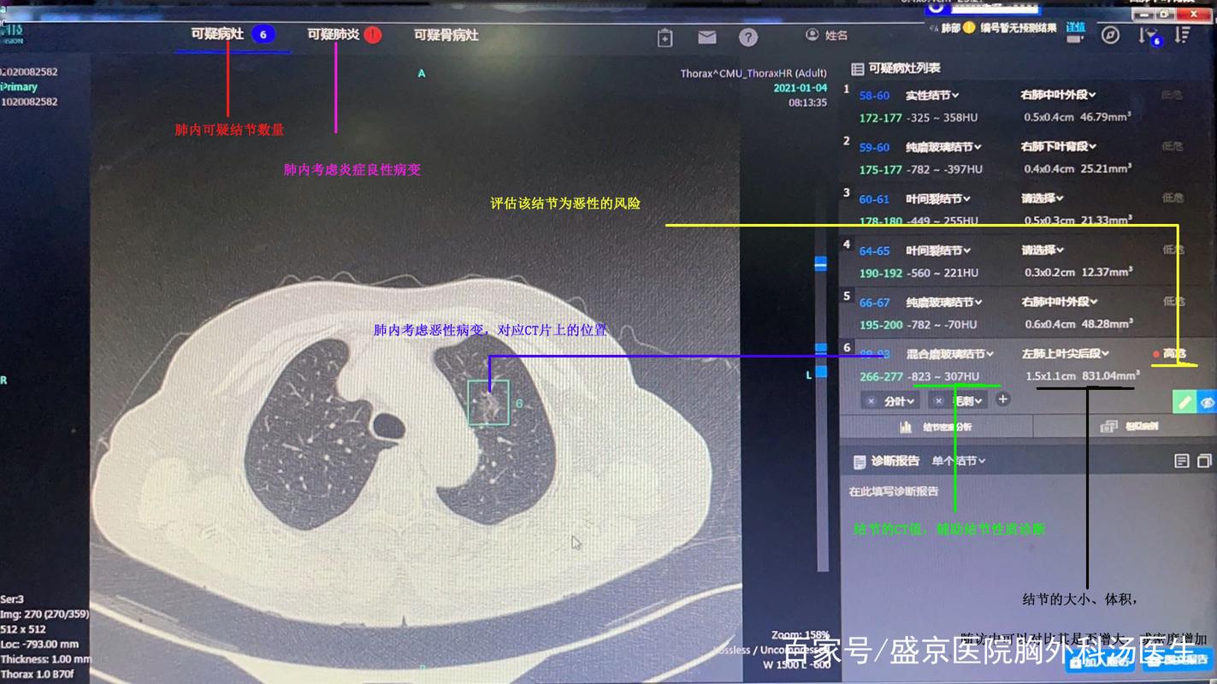Click the 高危 risk label on lesion 6
1217x684 pixels.
(x=1173, y=354)
